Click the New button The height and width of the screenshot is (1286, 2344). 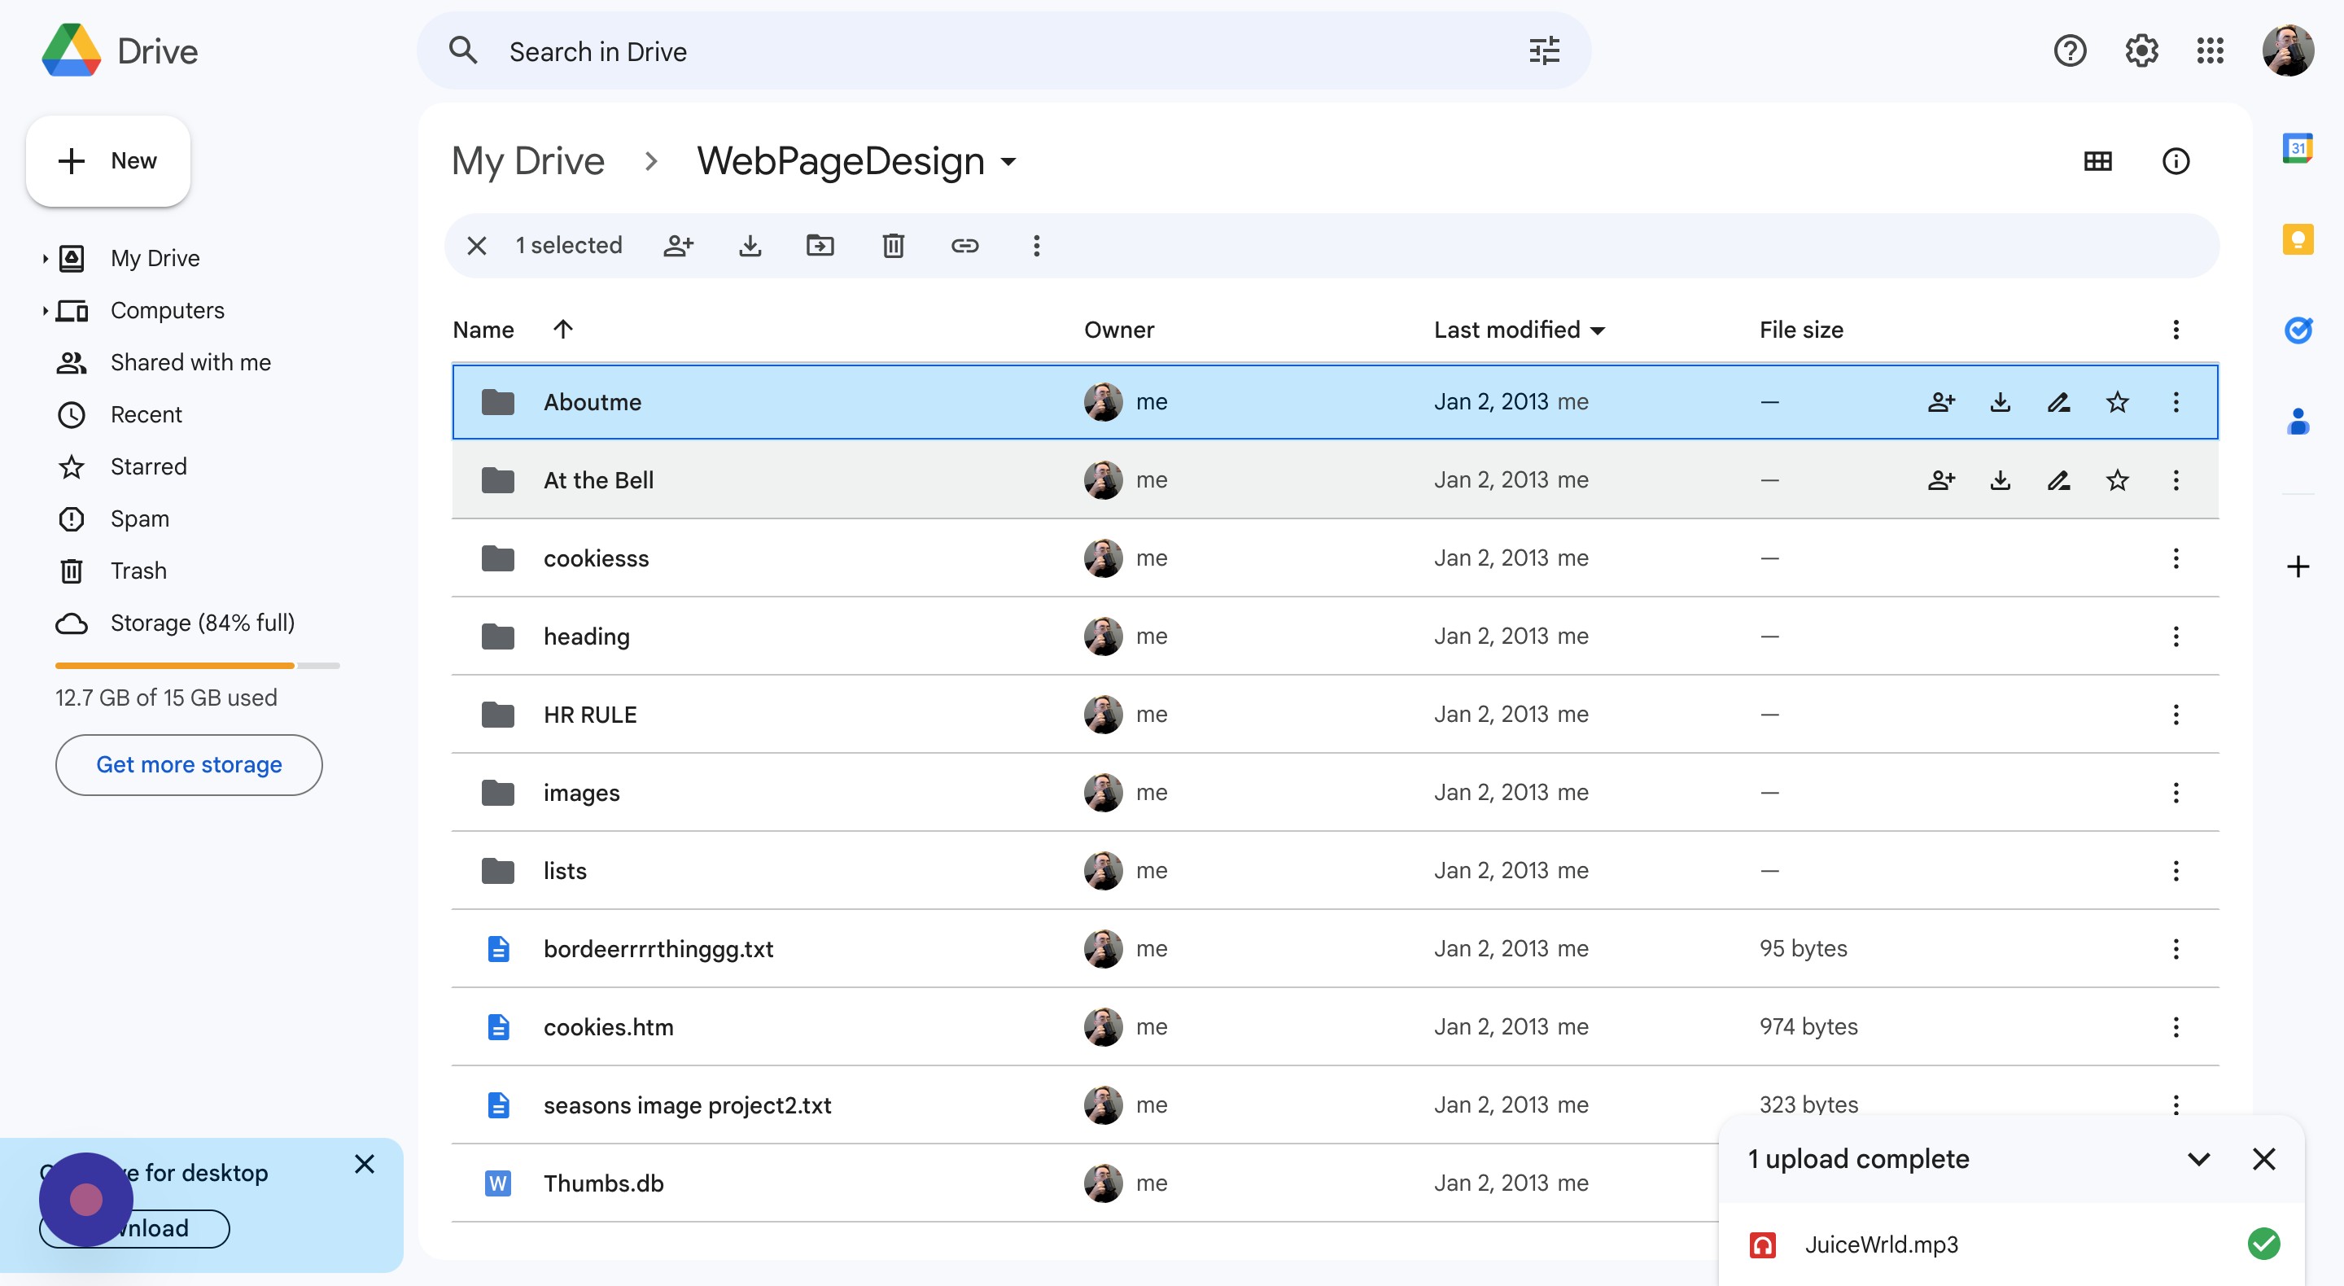point(108,161)
